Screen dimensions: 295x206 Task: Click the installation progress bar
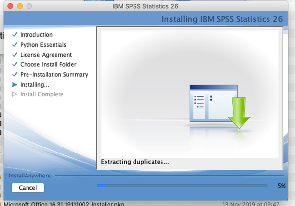coord(182,186)
